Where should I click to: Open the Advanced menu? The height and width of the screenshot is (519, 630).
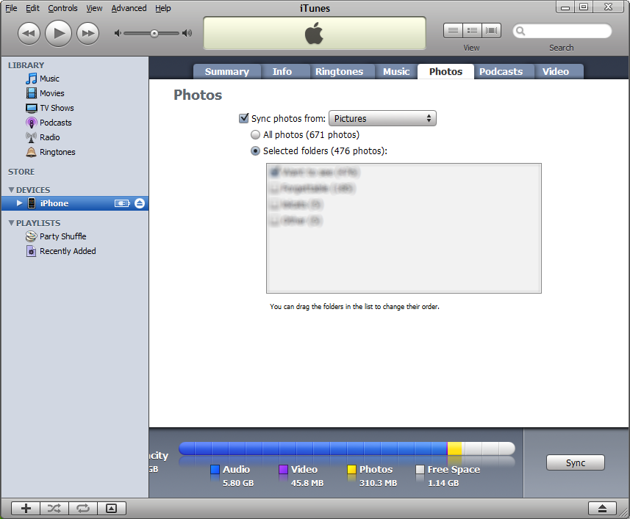pos(129,8)
